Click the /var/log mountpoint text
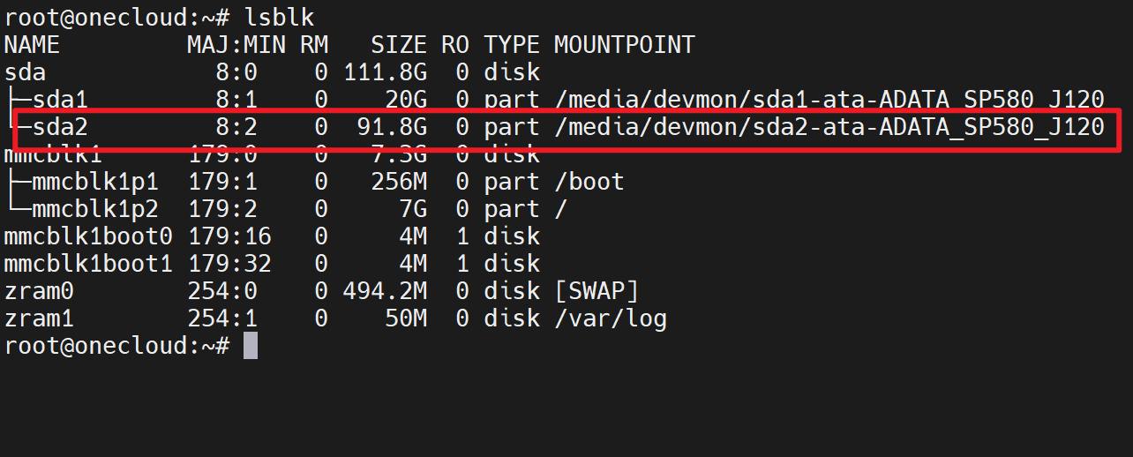Screen dimensions: 1133x457 click(610, 318)
